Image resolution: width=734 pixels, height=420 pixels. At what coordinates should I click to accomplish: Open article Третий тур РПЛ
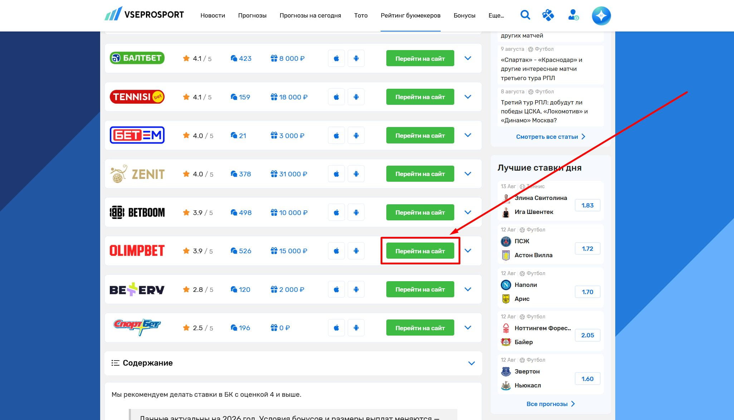[x=544, y=111]
